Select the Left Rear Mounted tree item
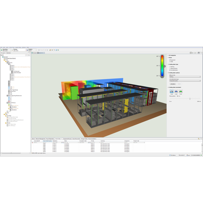 point(17,73)
